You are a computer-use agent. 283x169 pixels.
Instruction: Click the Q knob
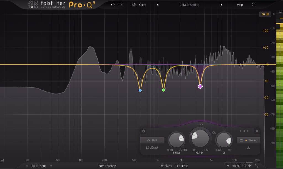224,140
